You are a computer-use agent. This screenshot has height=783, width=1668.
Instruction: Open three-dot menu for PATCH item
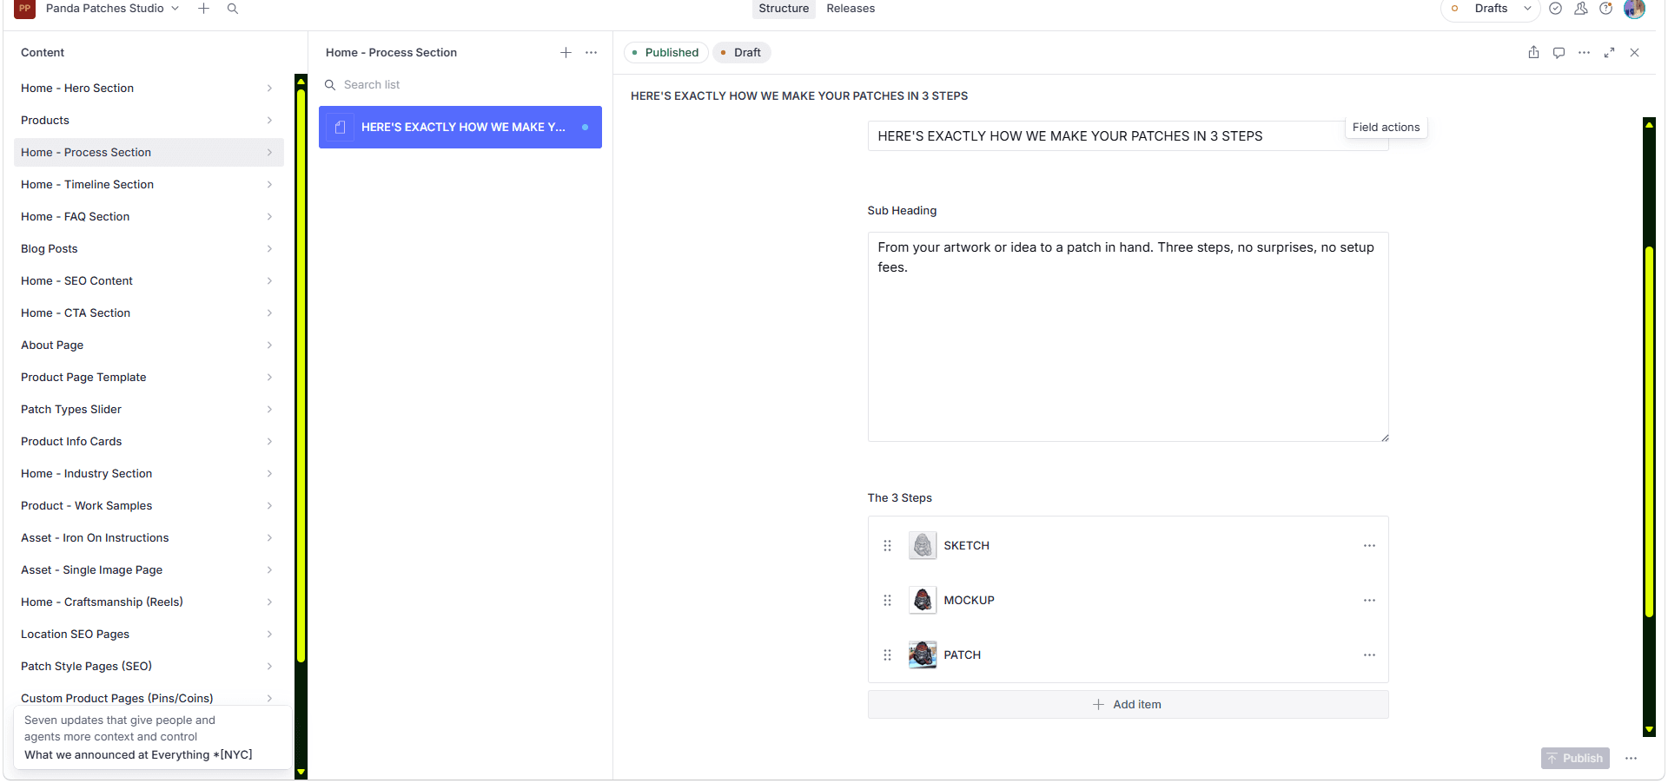point(1370,655)
